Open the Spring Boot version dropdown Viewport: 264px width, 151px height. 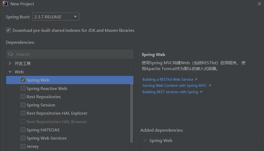pyautogui.click(x=56, y=17)
